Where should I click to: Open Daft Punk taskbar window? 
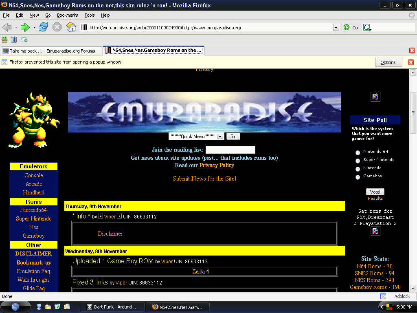[x=112, y=307]
